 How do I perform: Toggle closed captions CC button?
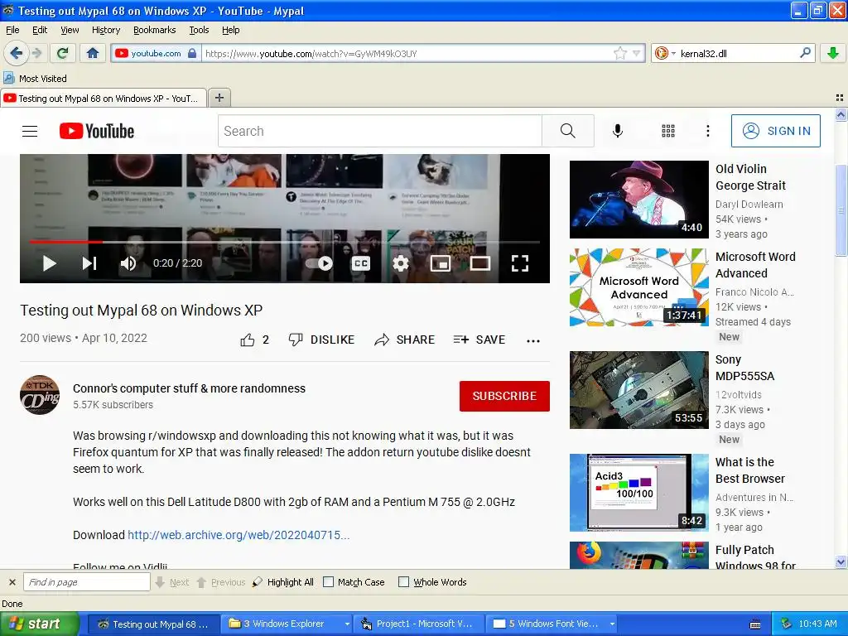pyautogui.click(x=361, y=263)
